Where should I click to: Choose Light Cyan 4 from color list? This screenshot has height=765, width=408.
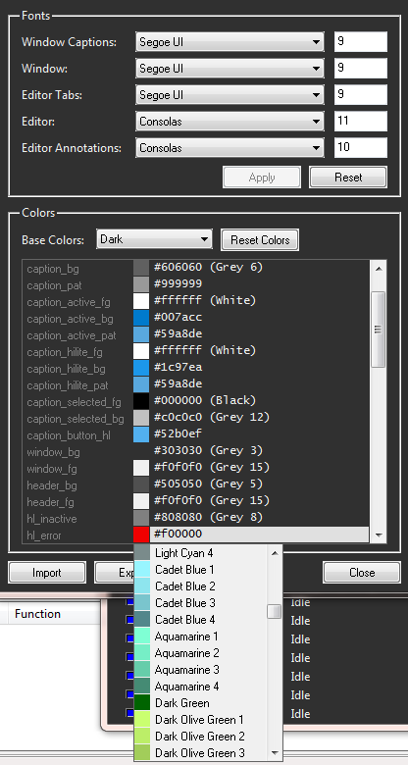201,553
